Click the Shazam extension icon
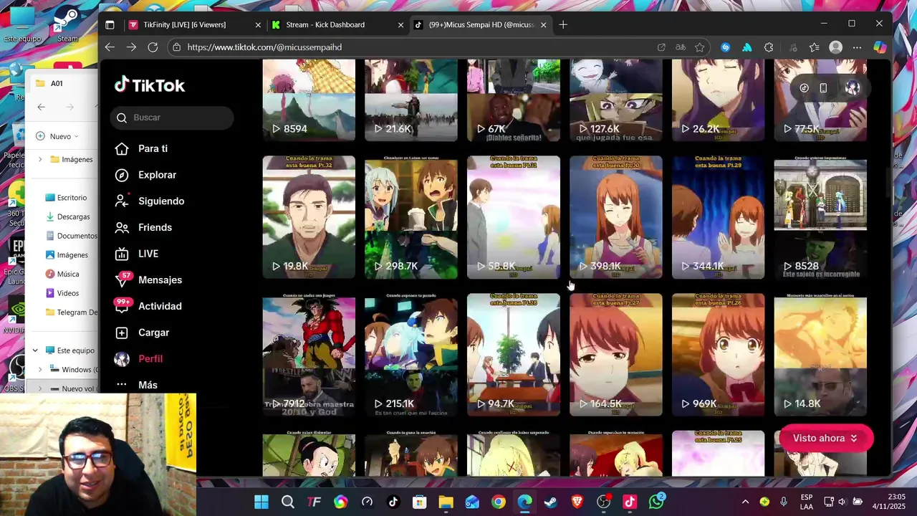 [x=726, y=47]
